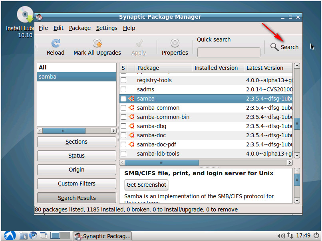Sort by the Latest Version column header

click(268, 68)
